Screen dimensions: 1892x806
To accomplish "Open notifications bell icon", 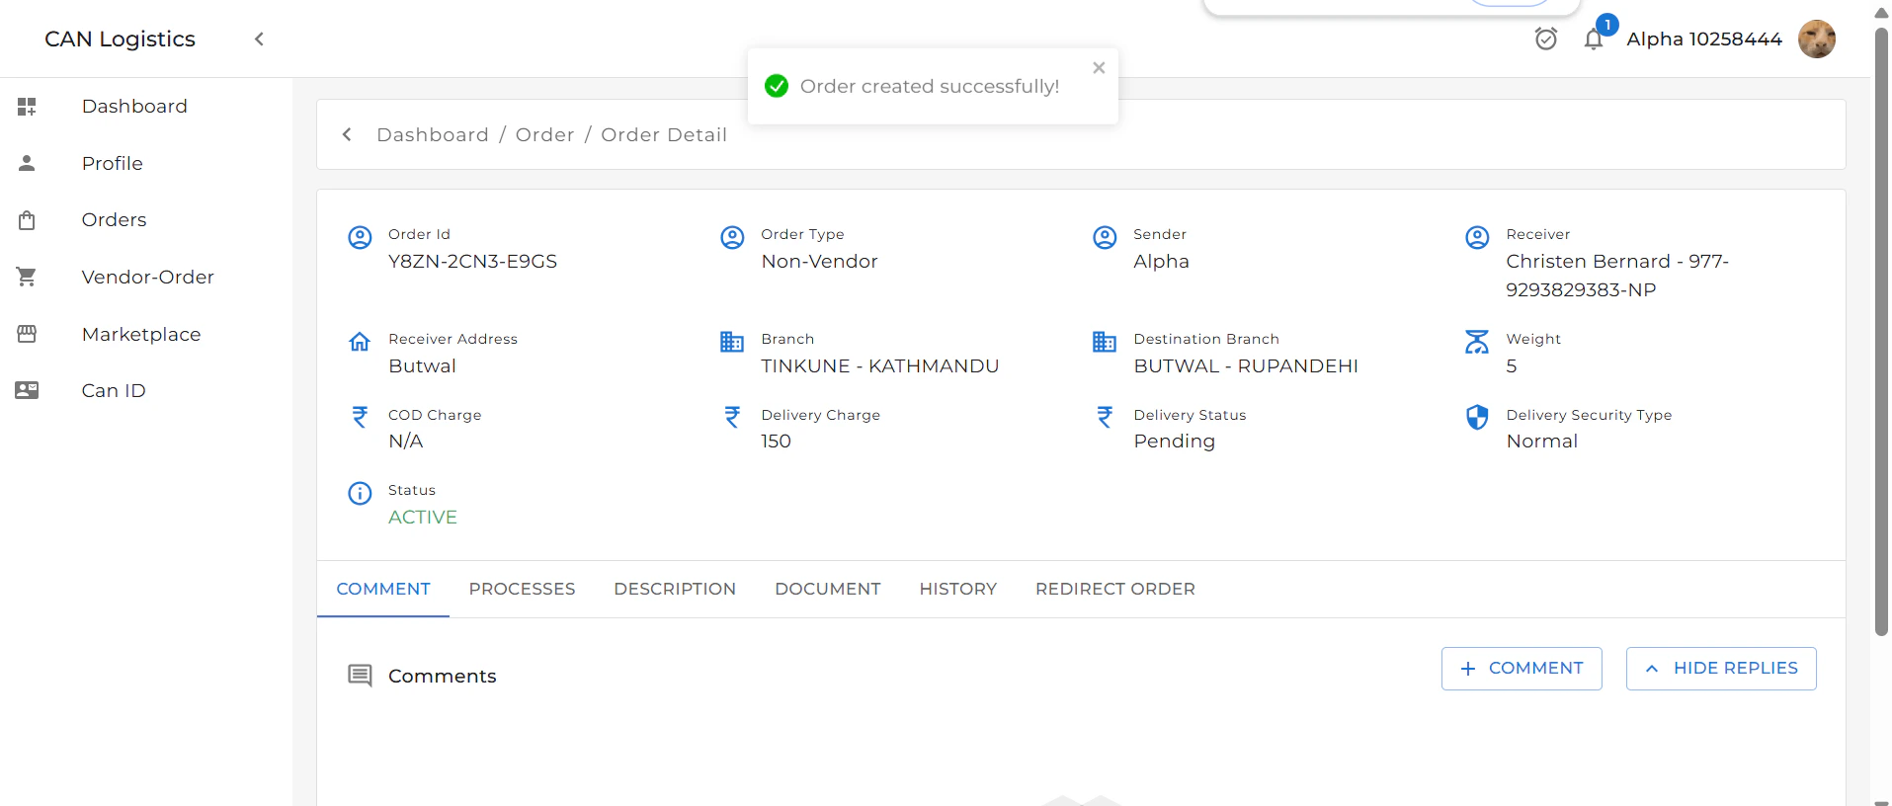I will point(1594,40).
